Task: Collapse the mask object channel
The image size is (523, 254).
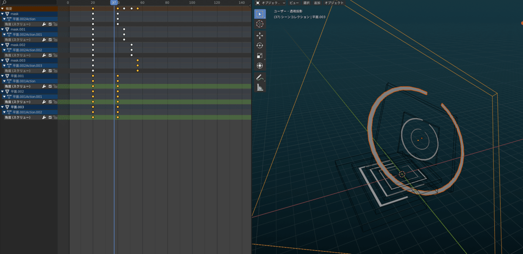Action: [x=3, y=14]
